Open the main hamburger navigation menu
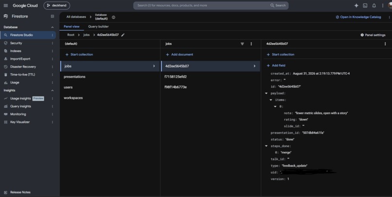392x197 pixels. point(6,5)
